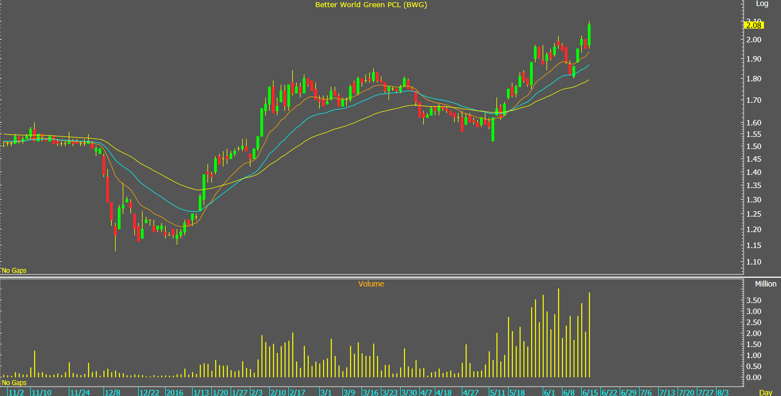Select the 7/6 date on time axis
The height and width of the screenshot is (396, 781).
tap(646, 392)
